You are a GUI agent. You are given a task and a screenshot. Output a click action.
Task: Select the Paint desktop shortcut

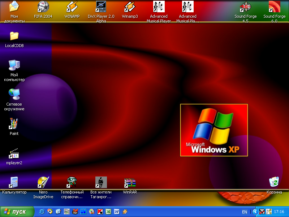[14, 124]
